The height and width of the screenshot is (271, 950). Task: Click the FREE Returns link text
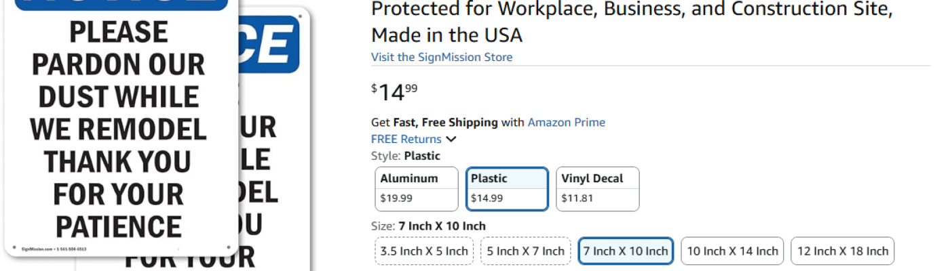[406, 140]
